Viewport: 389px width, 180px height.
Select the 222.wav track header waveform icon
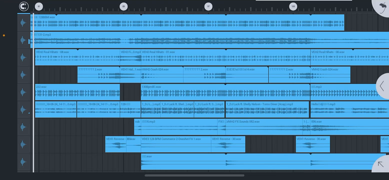tap(23, 92)
